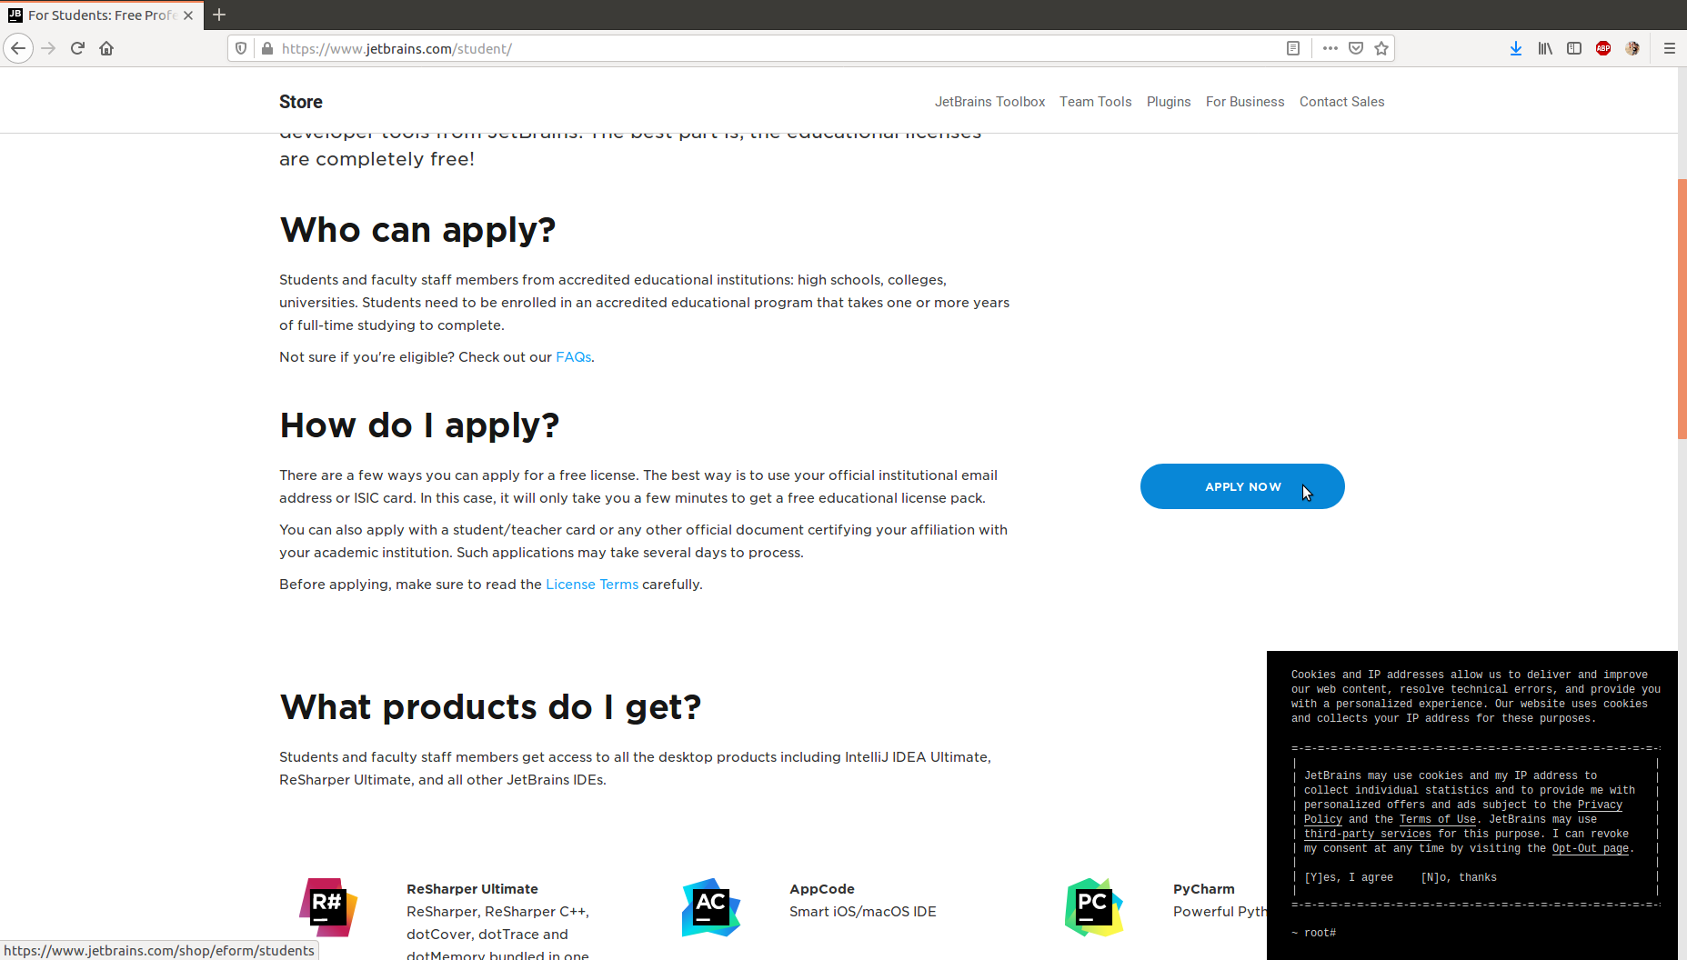This screenshot has height=960, width=1687.
Task: Open the Downloads arrow panel
Action: tap(1516, 48)
